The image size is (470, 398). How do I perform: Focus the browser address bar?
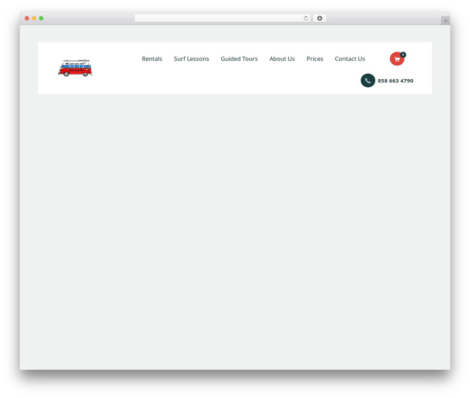[x=222, y=18]
